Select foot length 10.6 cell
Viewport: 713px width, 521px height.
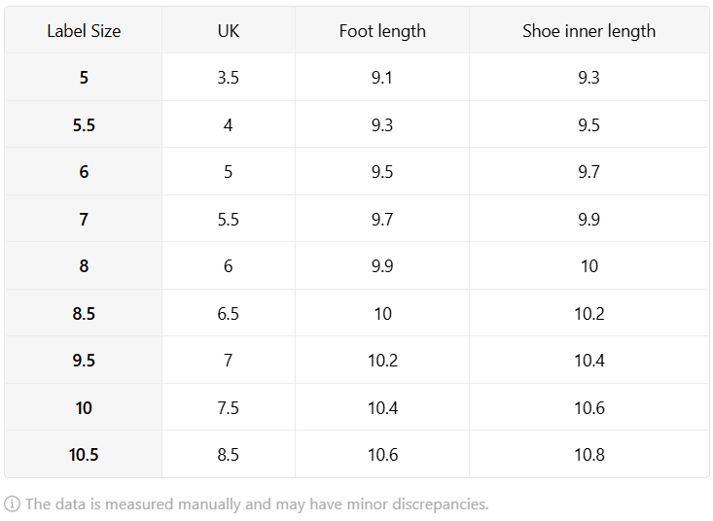pyautogui.click(x=382, y=454)
